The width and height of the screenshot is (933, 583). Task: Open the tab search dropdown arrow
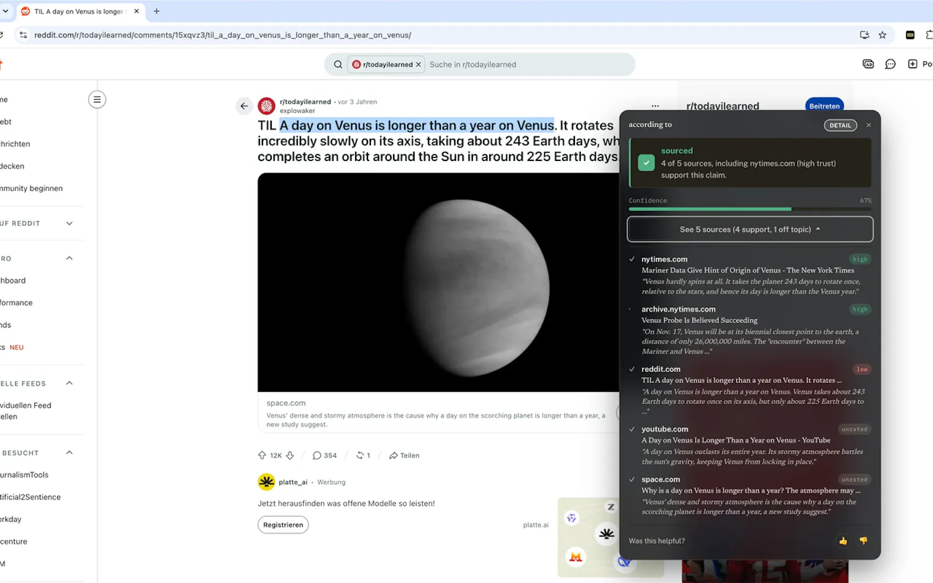pos(5,11)
